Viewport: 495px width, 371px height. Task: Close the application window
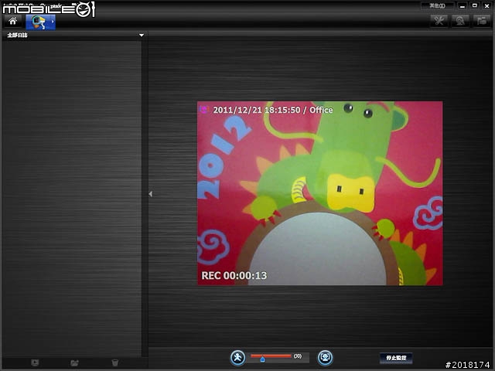click(x=486, y=5)
